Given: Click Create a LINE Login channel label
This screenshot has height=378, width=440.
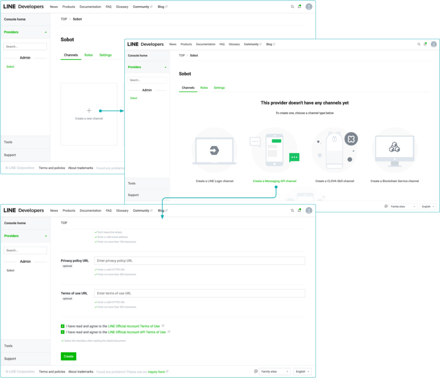Looking at the screenshot, I should tap(214, 181).
